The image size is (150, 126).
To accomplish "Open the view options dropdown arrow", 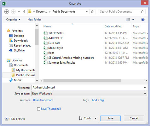I will tap(133, 20).
